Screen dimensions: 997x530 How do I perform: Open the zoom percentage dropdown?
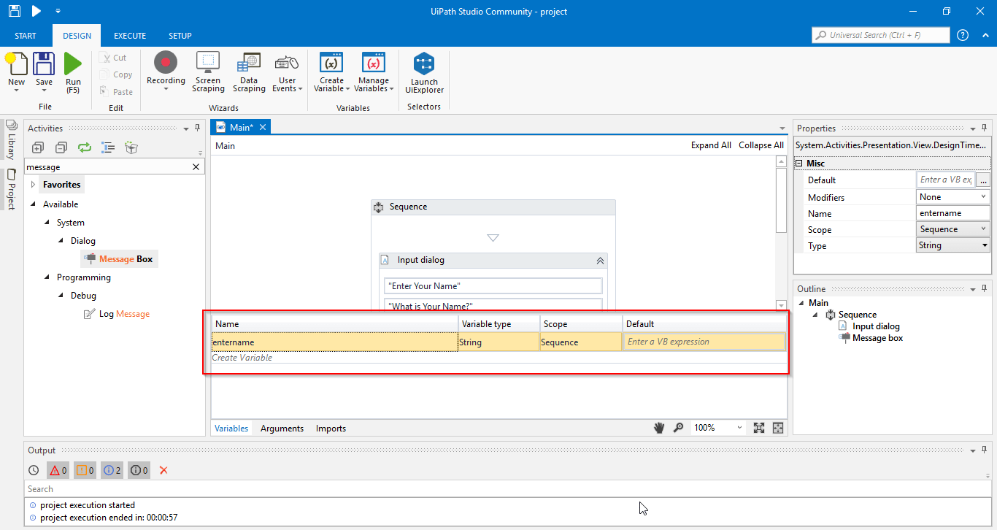coord(739,428)
